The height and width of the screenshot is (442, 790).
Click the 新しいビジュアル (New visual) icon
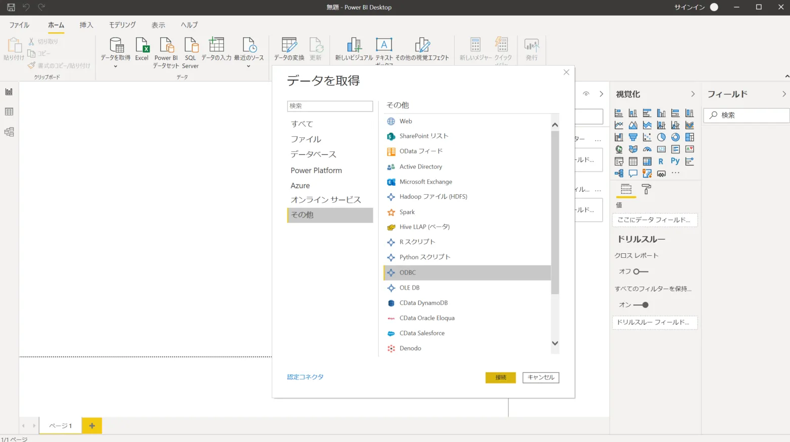354,46
